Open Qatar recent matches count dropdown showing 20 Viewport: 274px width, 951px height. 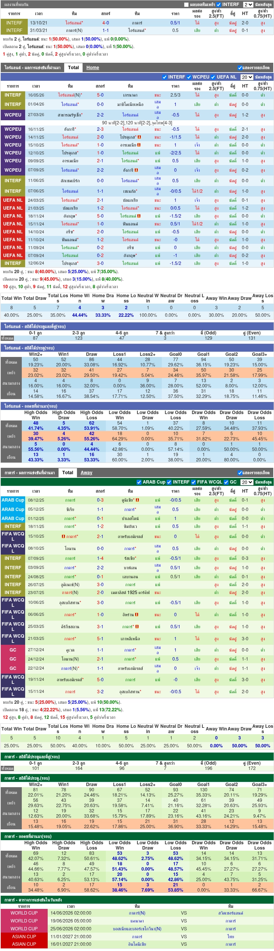(x=247, y=482)
